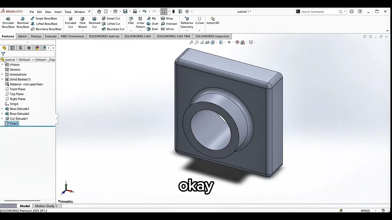Open the SOLIDWORKS Add-Ins tab

coord(104,36)
